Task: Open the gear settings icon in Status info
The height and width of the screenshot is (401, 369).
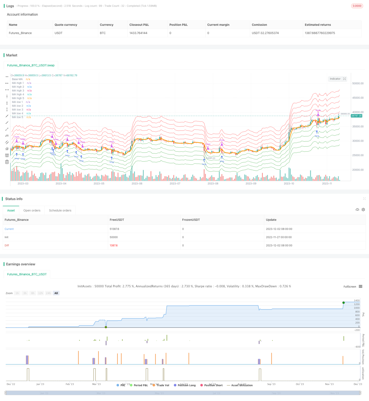Action: (363, 209)
